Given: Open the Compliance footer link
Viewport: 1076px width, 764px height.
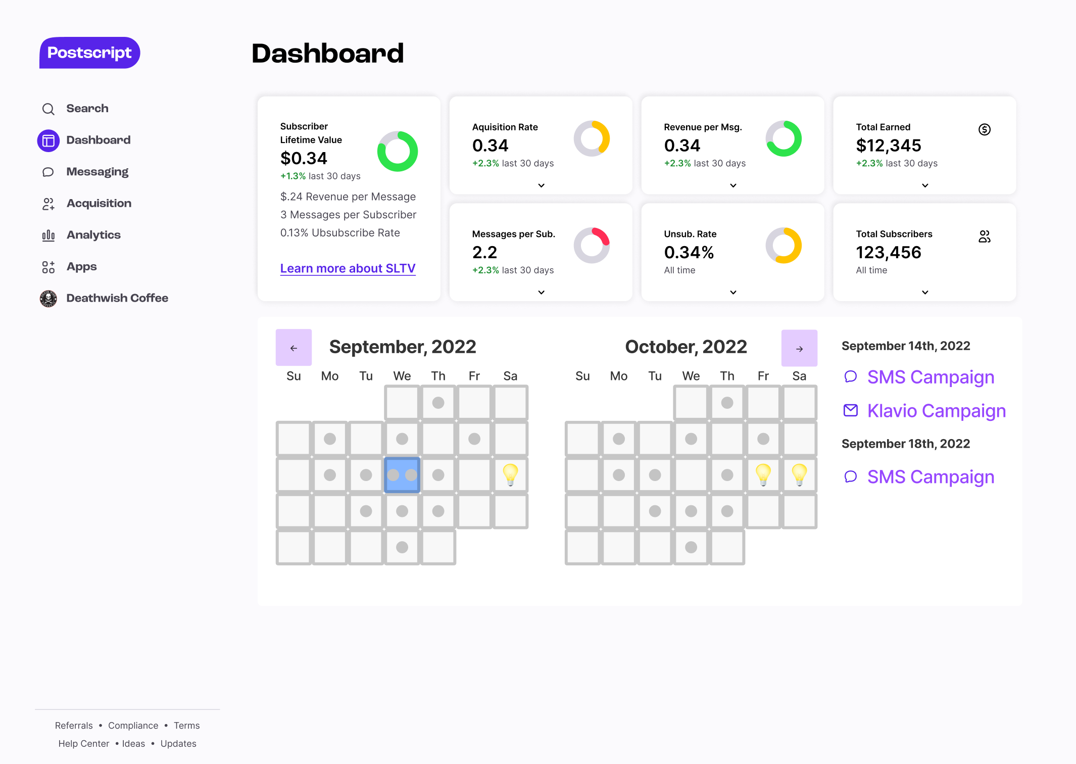Looking at the screenshot, I should (133, 726).
